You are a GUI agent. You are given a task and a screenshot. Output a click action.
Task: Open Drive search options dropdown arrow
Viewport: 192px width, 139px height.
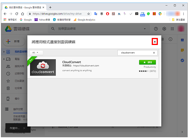145,29
